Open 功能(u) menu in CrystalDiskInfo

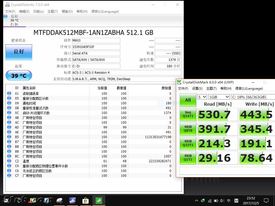point(38,12)
